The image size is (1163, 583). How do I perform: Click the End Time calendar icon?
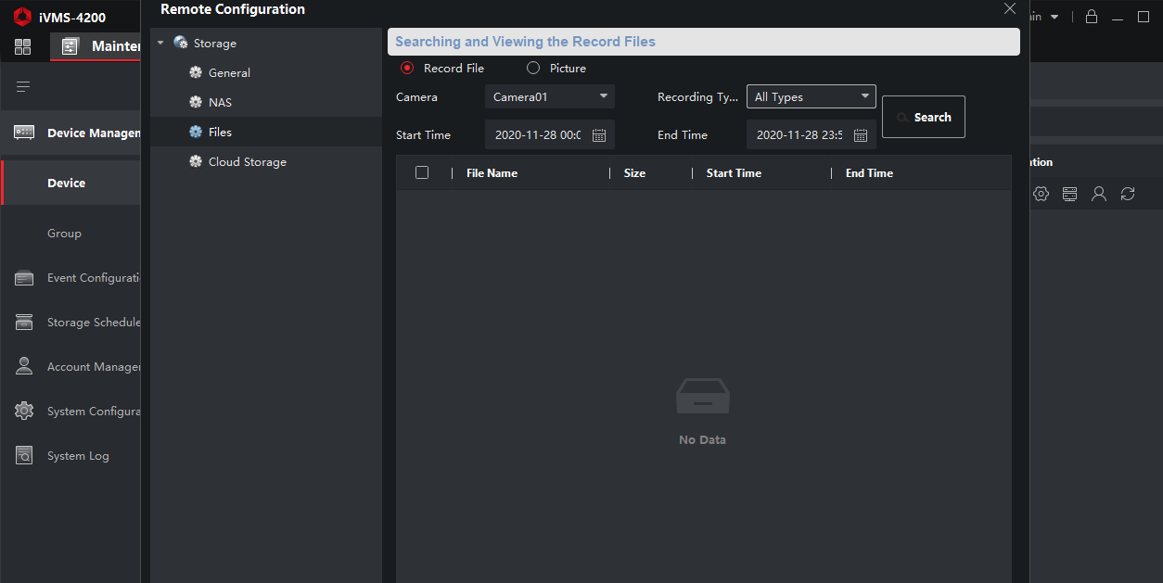[x=861, y=135]
